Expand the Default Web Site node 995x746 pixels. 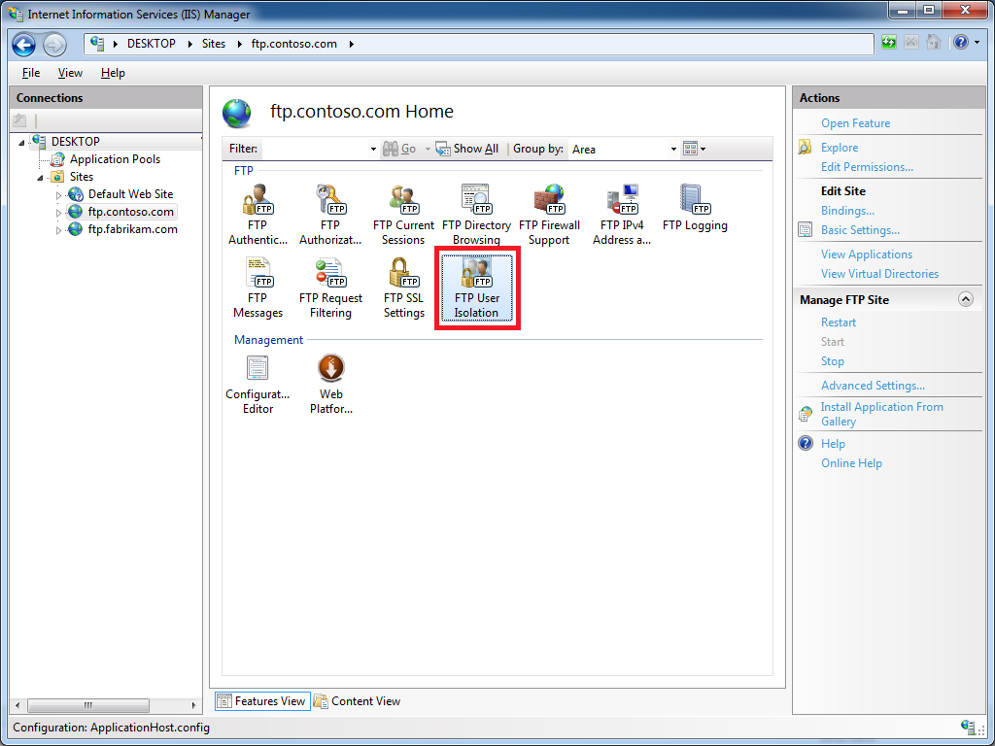pos(58,195)
